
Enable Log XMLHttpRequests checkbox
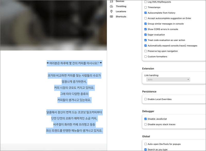tap(145, 2)
